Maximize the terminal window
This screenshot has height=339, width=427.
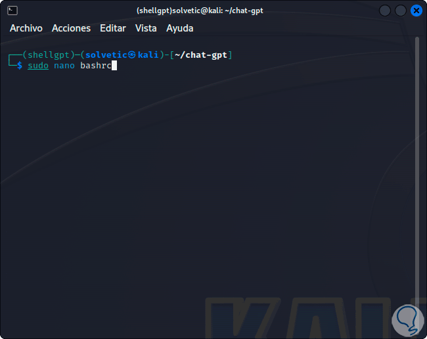pyautogui.click(x=400, y=11)
